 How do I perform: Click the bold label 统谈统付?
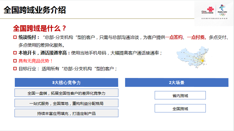click(x=27, y=37)
